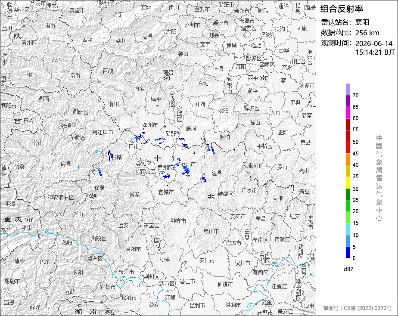The height and width of the screenshot is (316, 398).
Task: Click the legend value 70
Action: 356,95
